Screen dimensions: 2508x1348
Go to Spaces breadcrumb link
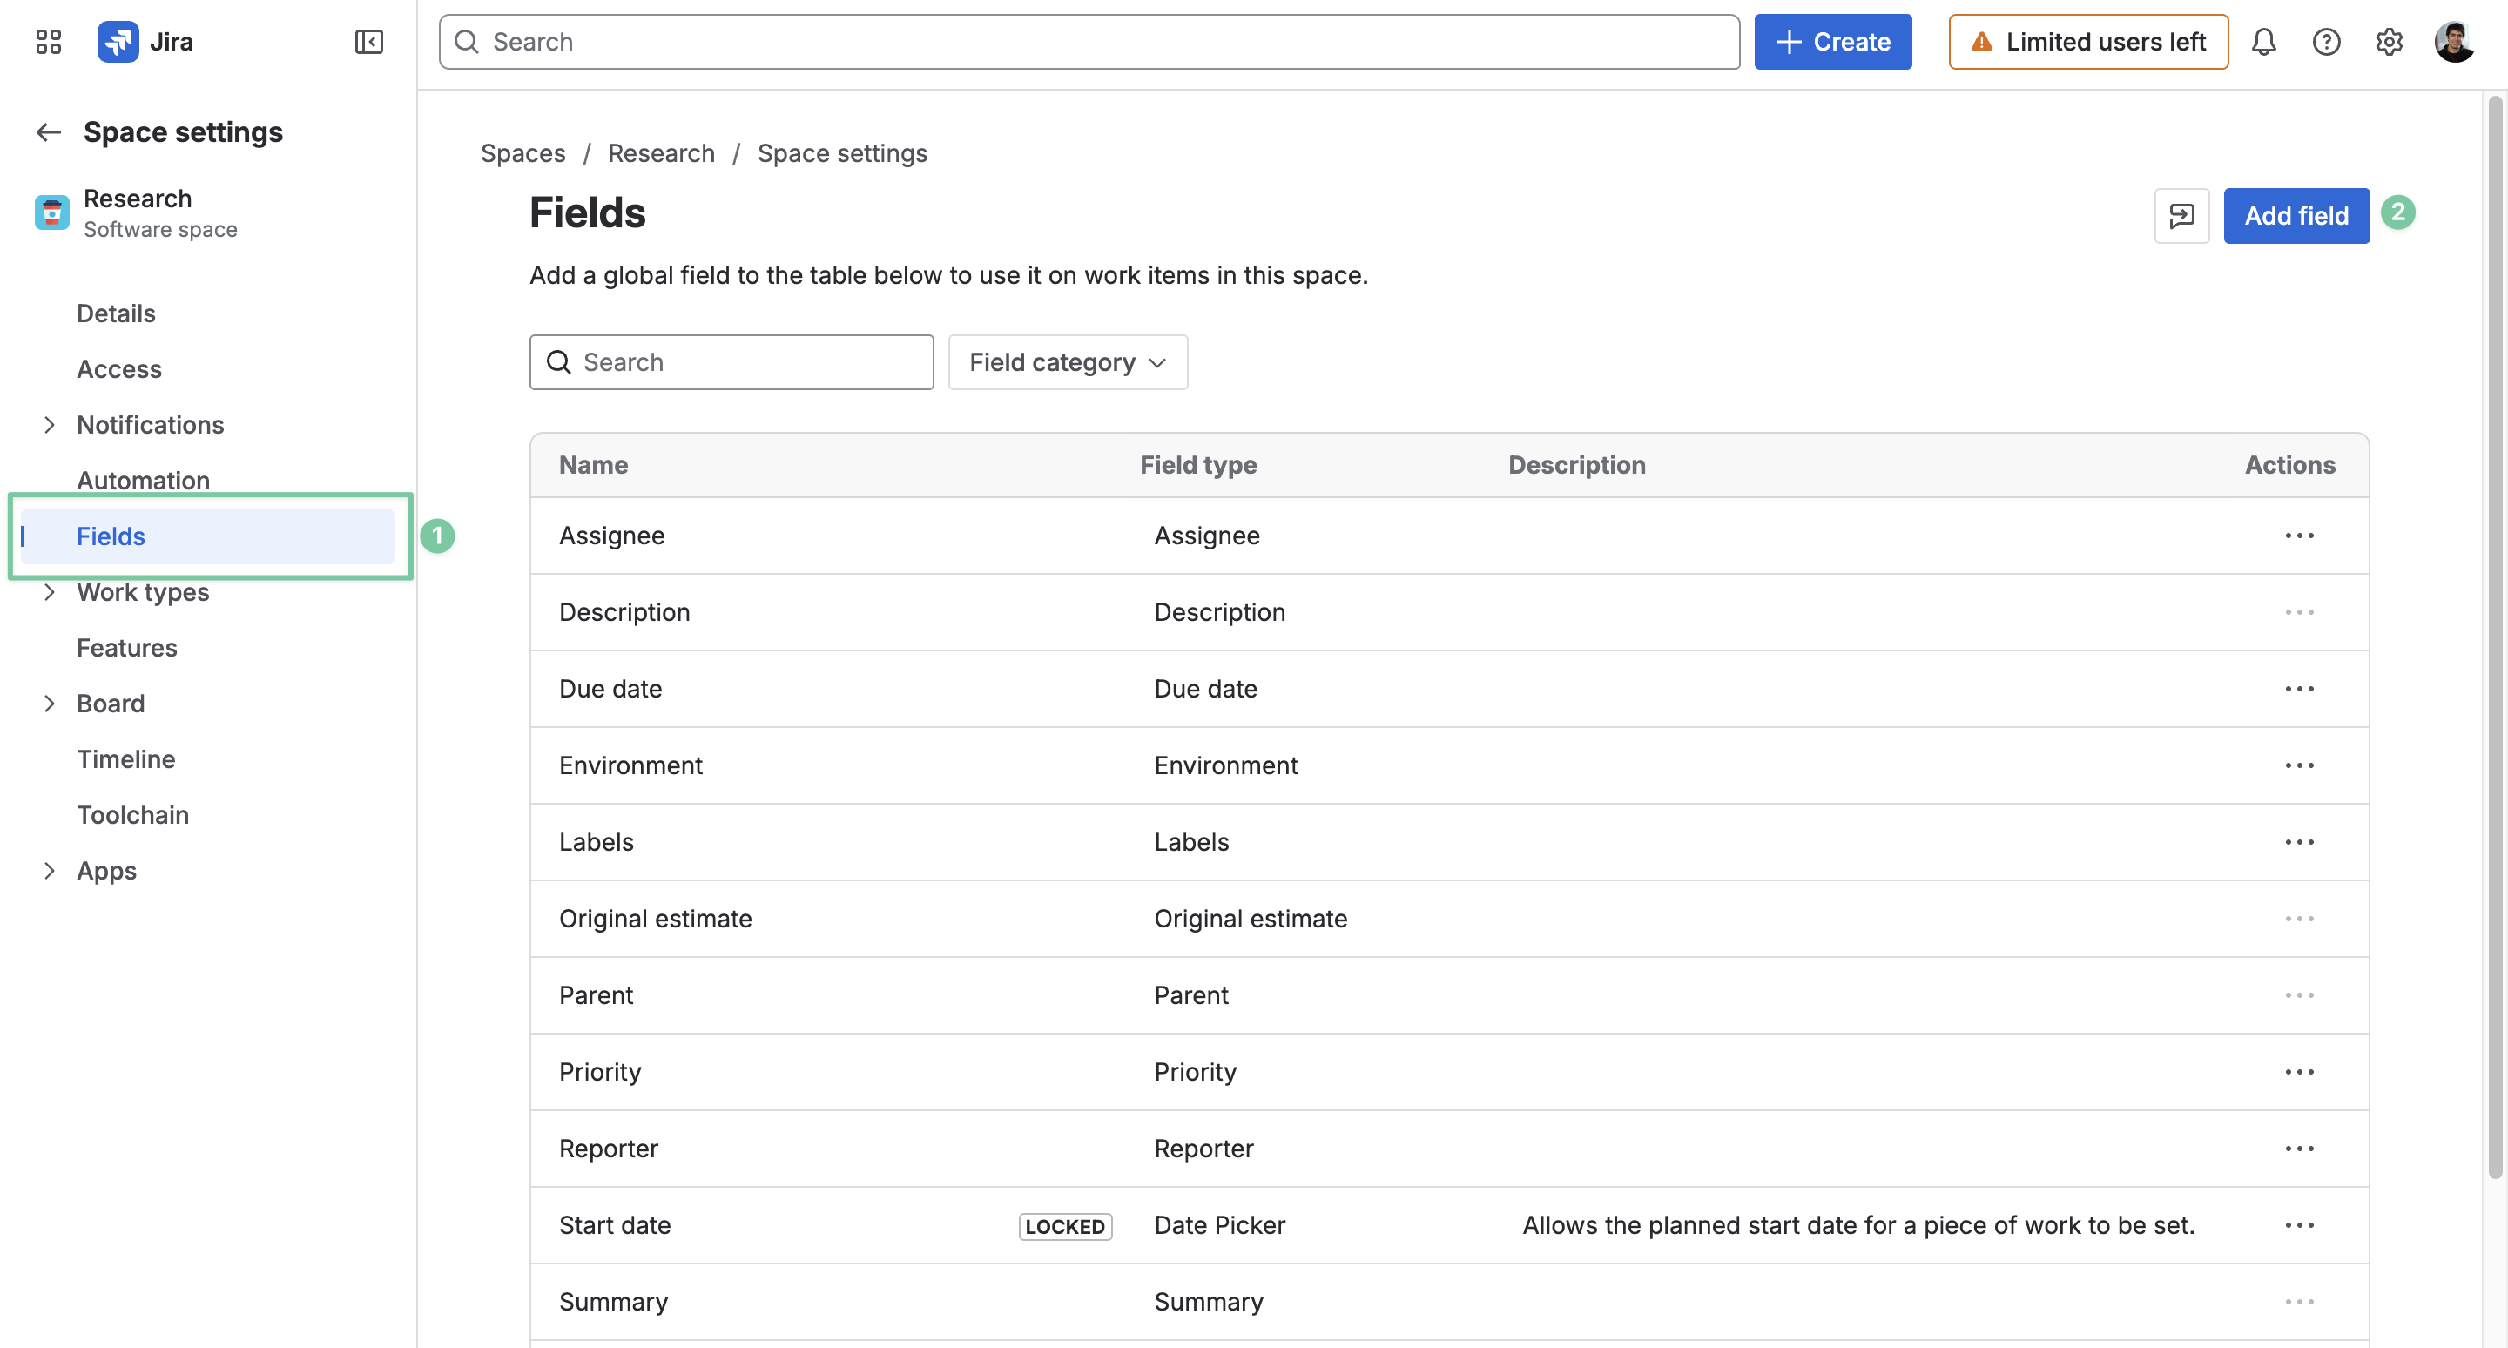click(522, 152)
